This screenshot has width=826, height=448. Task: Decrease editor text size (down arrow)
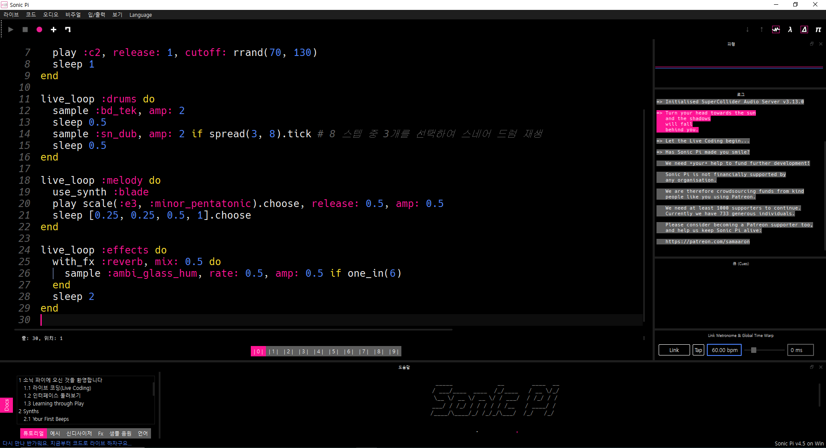747,30
